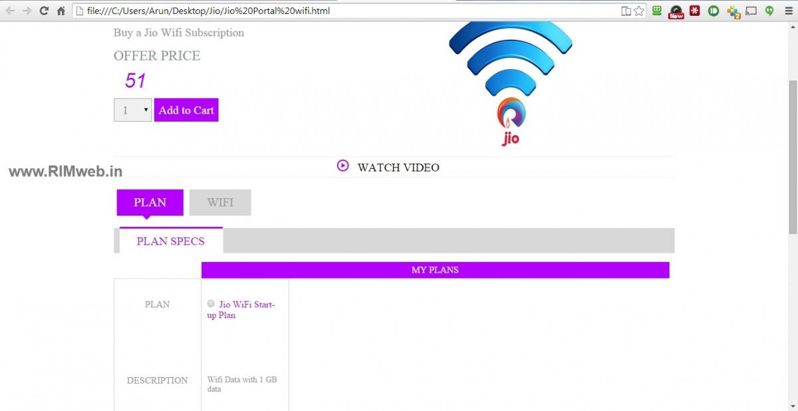Open the green Pushbullet extension icon
798x411 pixels.
[714, 11]
